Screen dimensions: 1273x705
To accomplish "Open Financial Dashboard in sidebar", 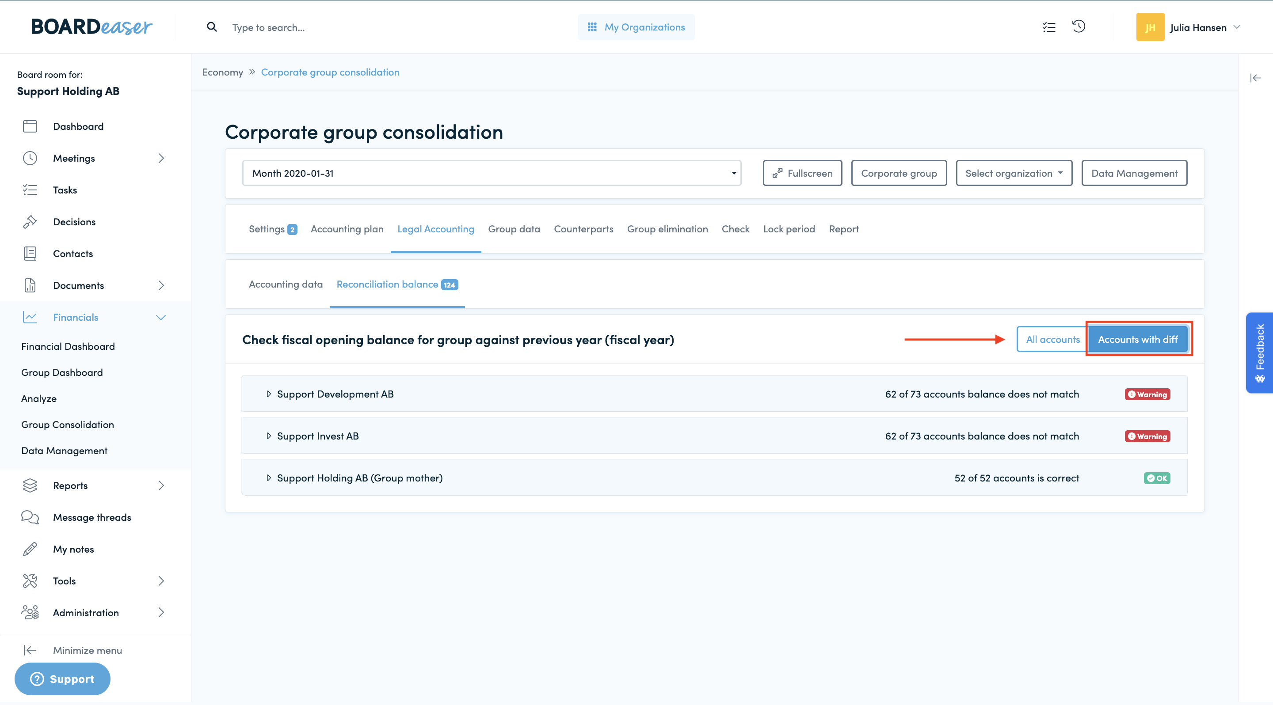I will point(68,347).
